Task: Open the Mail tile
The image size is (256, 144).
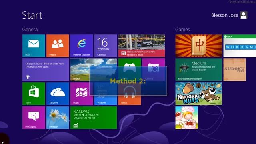Action: coord(34,46)
